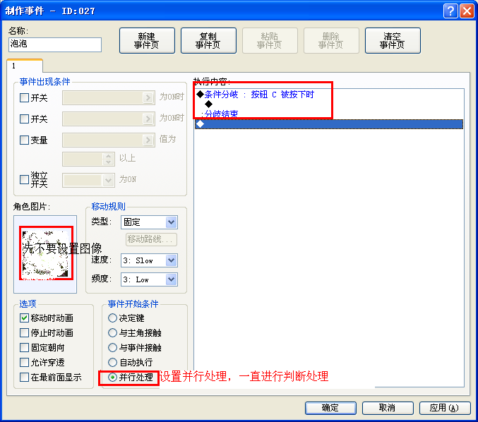The height and width of the screenshot is (422, 478).
Task: Open second 开关 selector arrow
Action: tap(148, 119)
